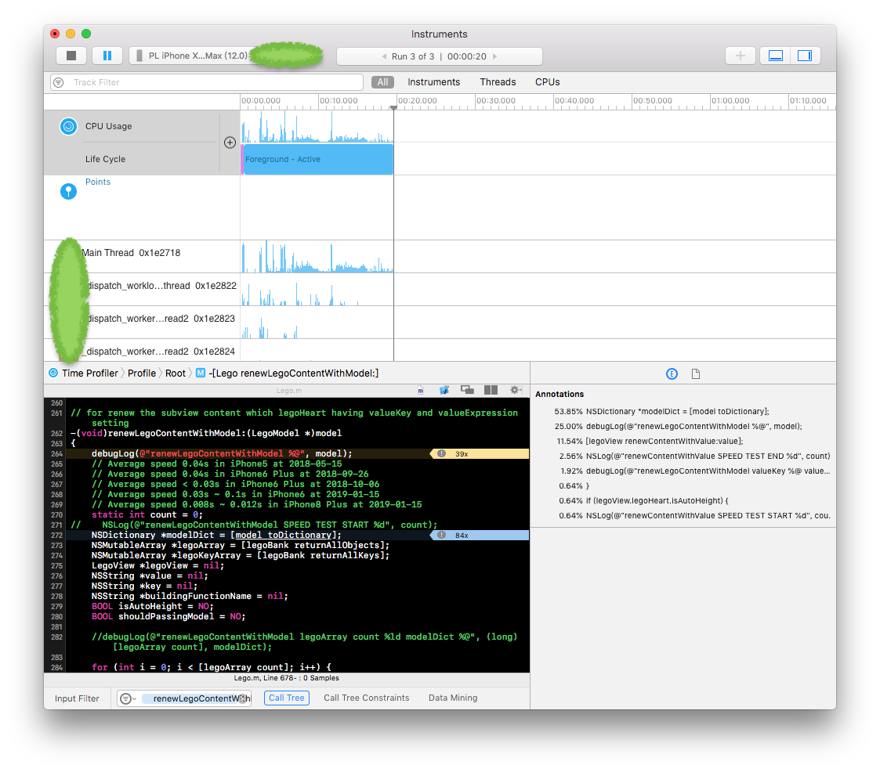This screenshot has height=772, width=880.
Task: Click the gear settings icon above the source view
Action: 516,389
